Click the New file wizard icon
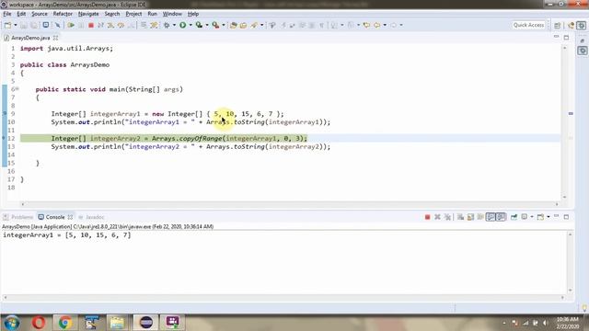 [x=7, y=25]
